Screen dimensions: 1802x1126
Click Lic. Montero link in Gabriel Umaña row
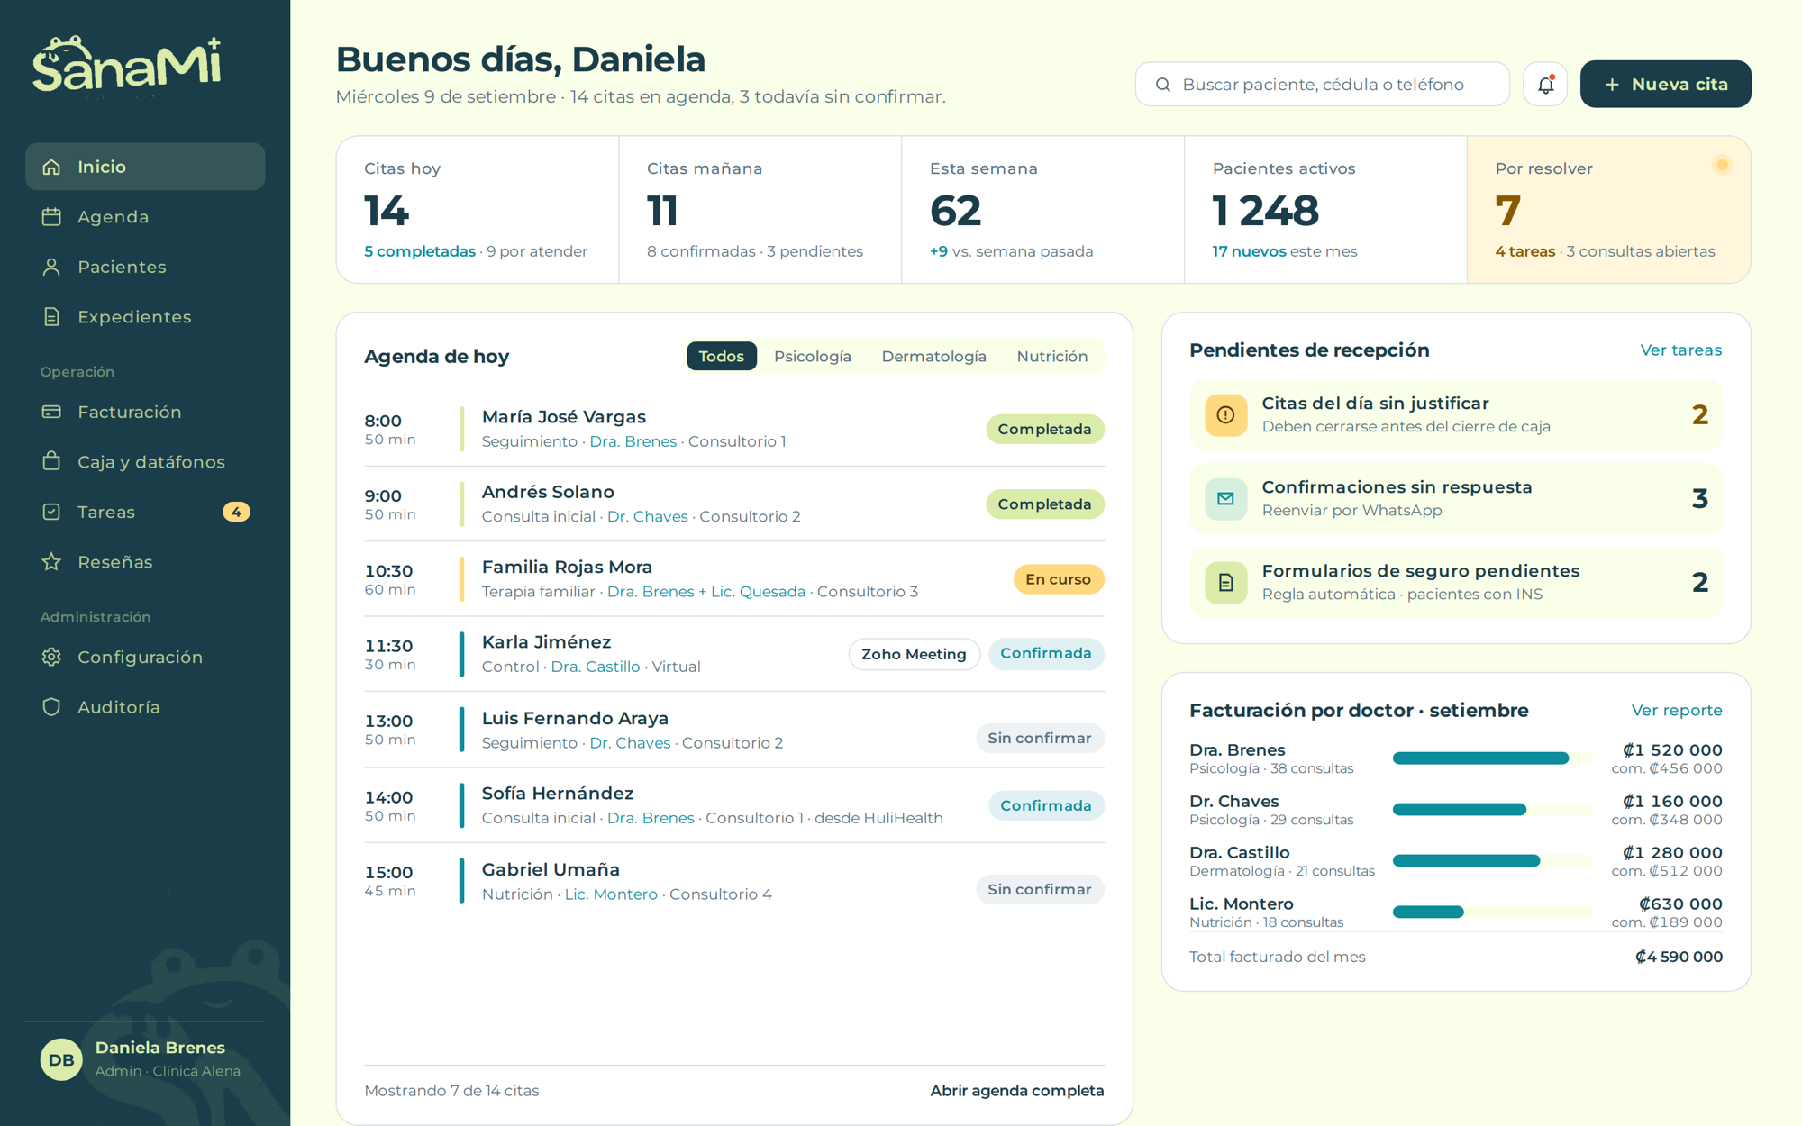tap(610, 894)
